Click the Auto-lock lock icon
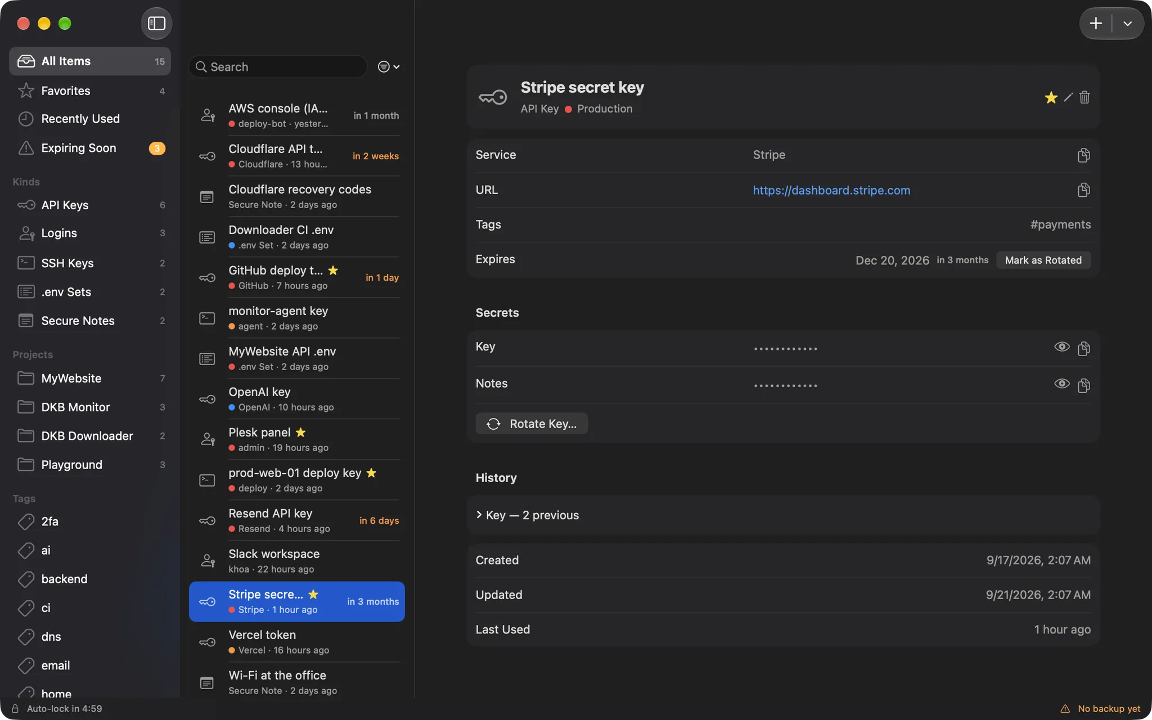 (x=15, y=709)
